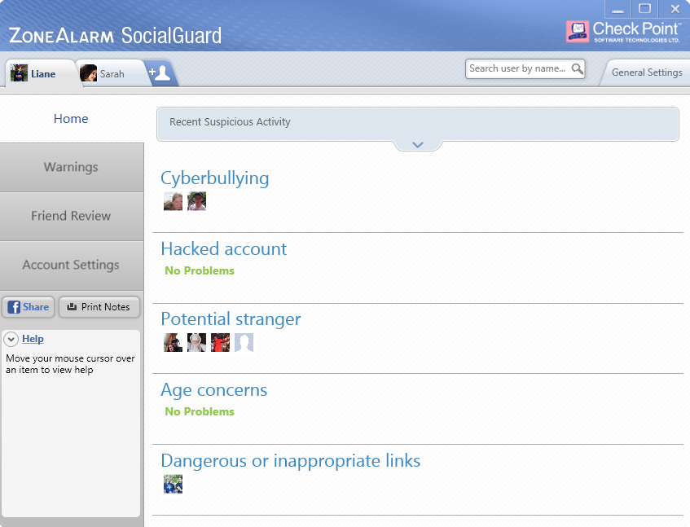Viewport: 690px width, 527px height.
Task: Click No Problems under Age concerns
Action: pyautogui.click(x=200, y=412)
